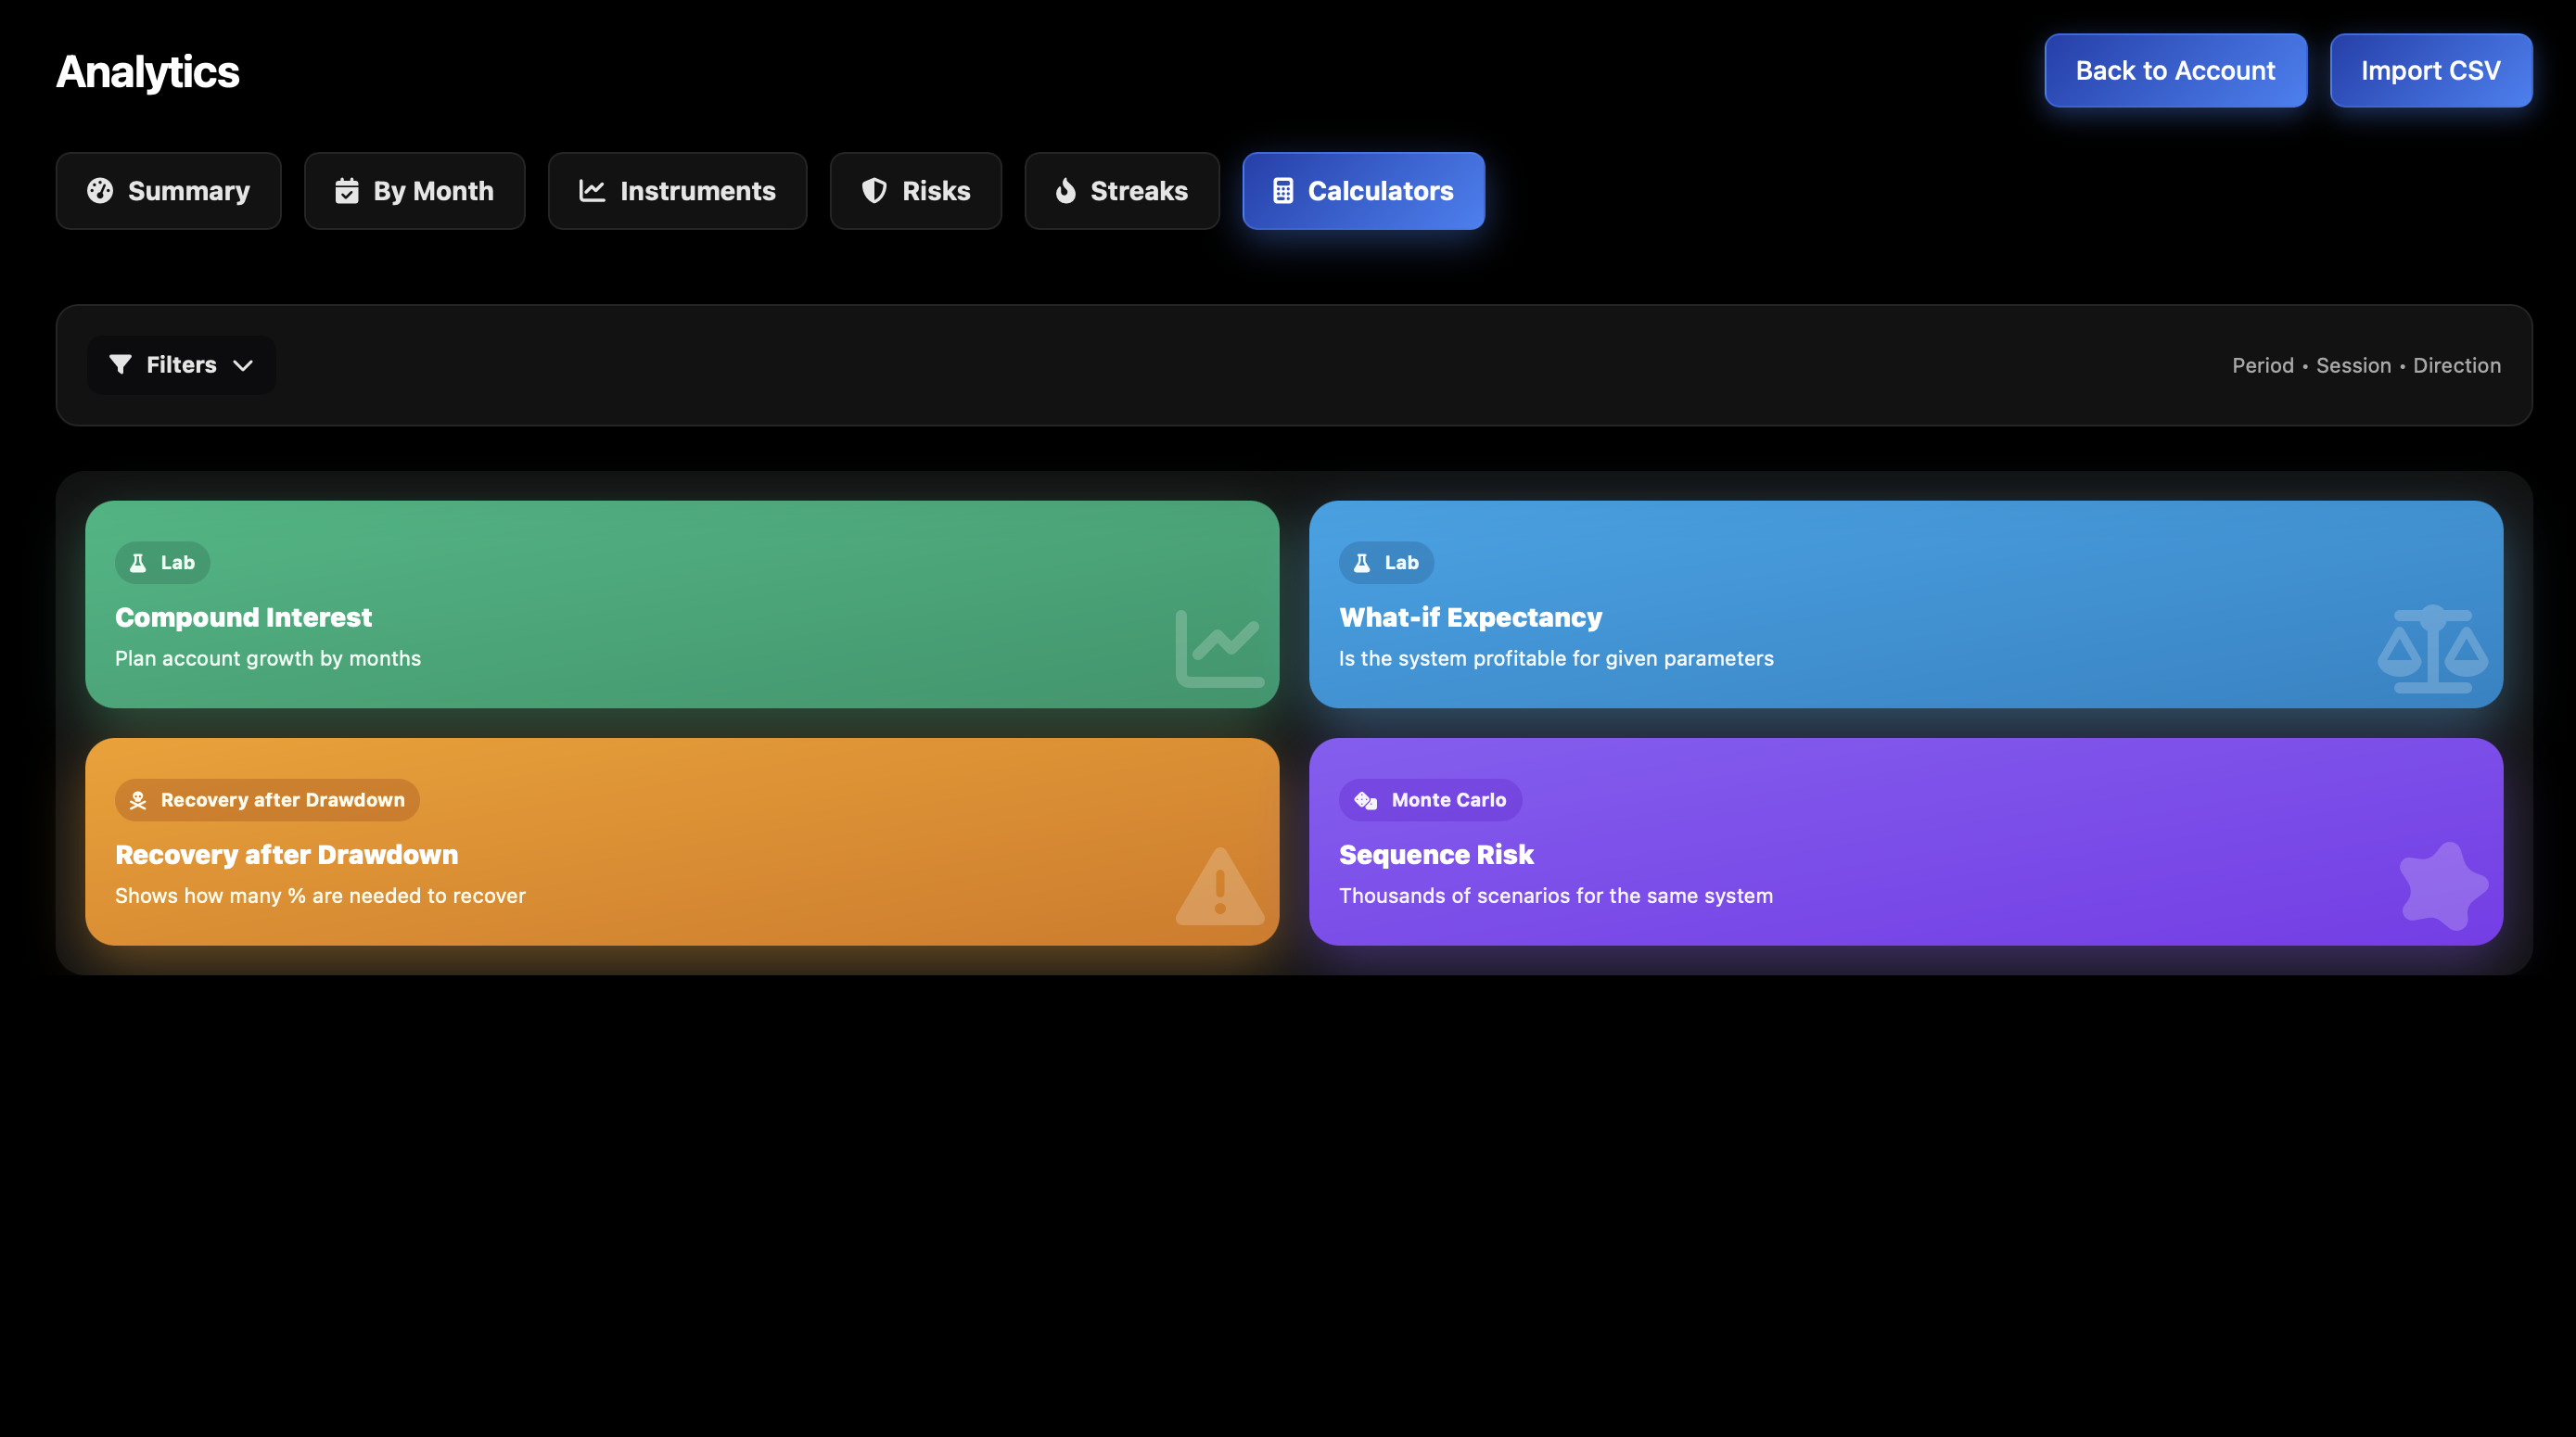Click 'Plan account growth by months' text

(x=268, y=659)
